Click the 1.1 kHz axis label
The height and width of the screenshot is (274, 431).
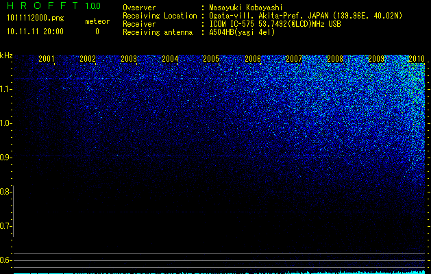(5, 89)
